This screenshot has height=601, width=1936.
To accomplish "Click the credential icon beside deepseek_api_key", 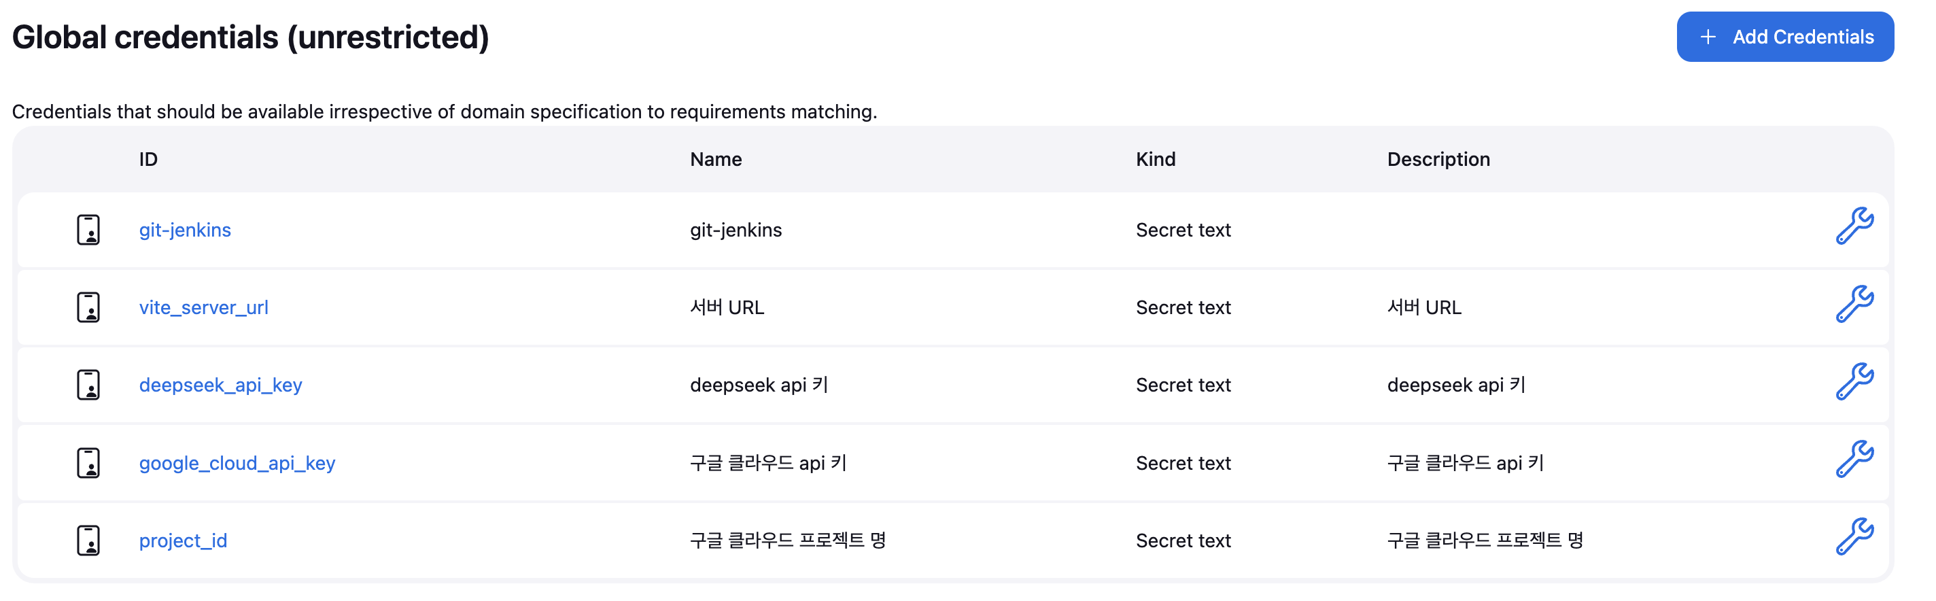I will click(88, 385).
